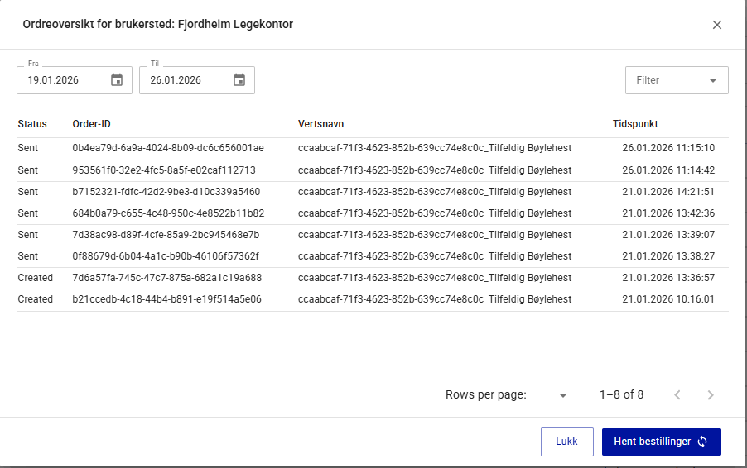Viewport: 747px width, 468px height.
Task: Select order b7152321-fdfc-42d2-9be3-d10c339a5460
Action: [x=166, y=192]
